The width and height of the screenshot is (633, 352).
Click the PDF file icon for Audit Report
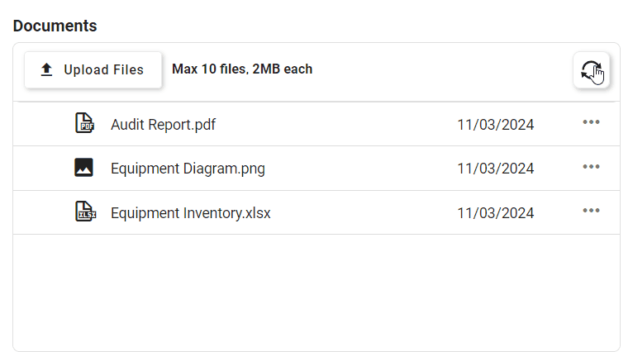[84, 124]
